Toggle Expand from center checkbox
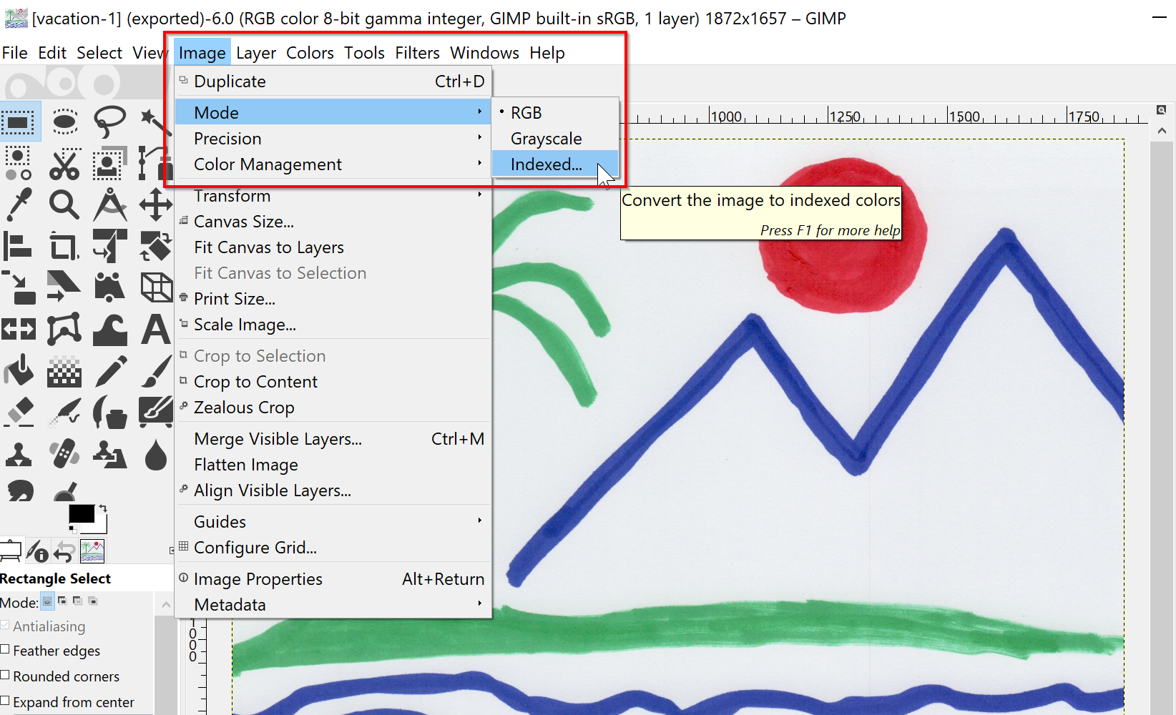The image size is (1176, 715). (x=6, y=701)
